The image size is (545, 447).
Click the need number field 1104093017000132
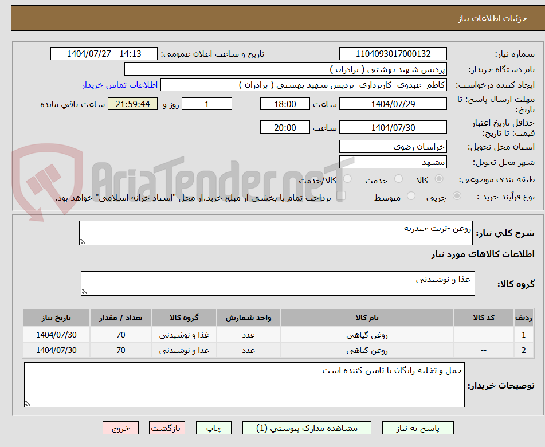(x=393, y=53)
